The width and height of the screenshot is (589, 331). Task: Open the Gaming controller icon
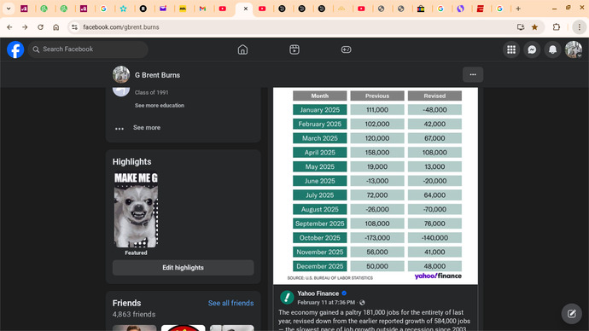click(x=346, y=49)
